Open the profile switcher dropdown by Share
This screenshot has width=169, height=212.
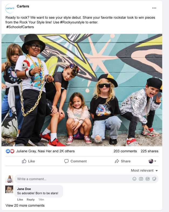pyautogui.click(x=152, y=161)
